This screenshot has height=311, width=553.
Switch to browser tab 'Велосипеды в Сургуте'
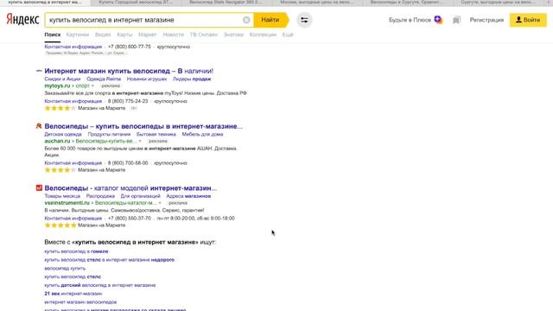407,2
